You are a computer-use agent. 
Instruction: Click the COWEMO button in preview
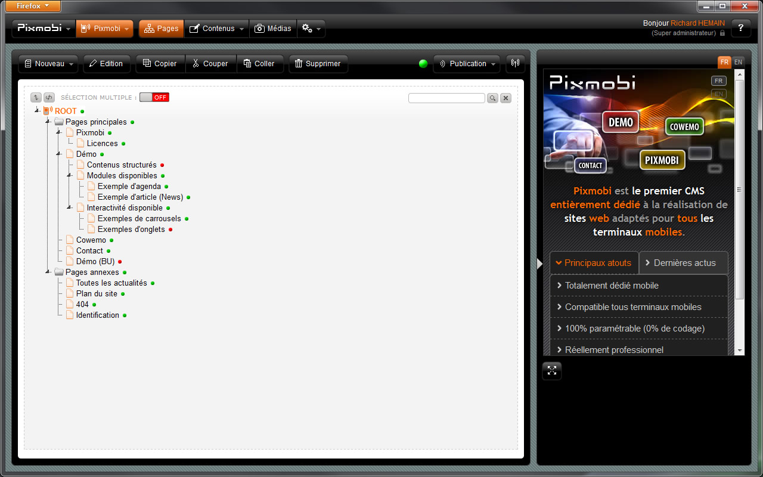(684, 126)
